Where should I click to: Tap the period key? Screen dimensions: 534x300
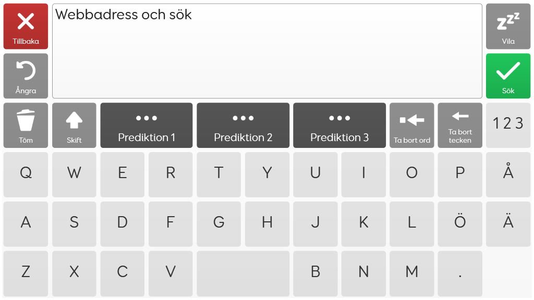click(x=460, y=273)
